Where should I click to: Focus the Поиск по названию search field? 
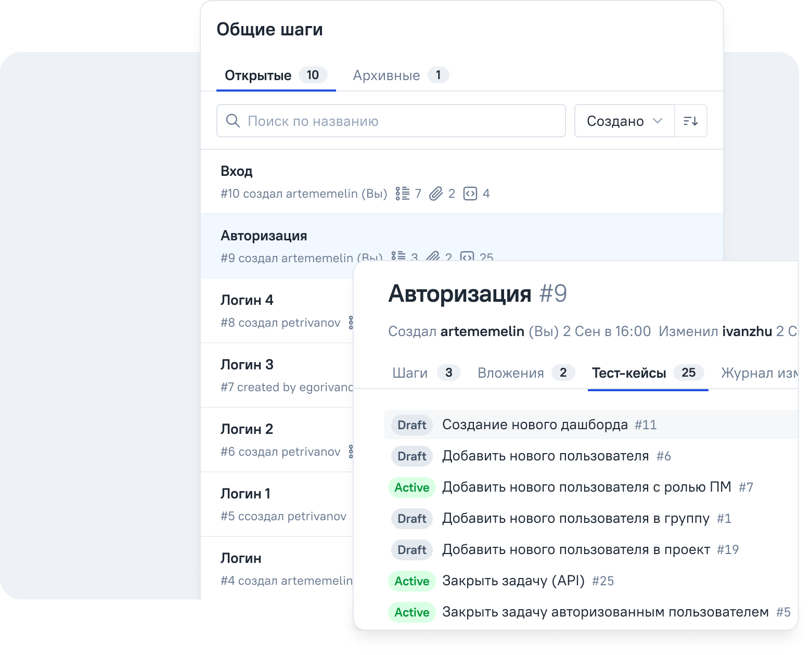coord(391,121)
